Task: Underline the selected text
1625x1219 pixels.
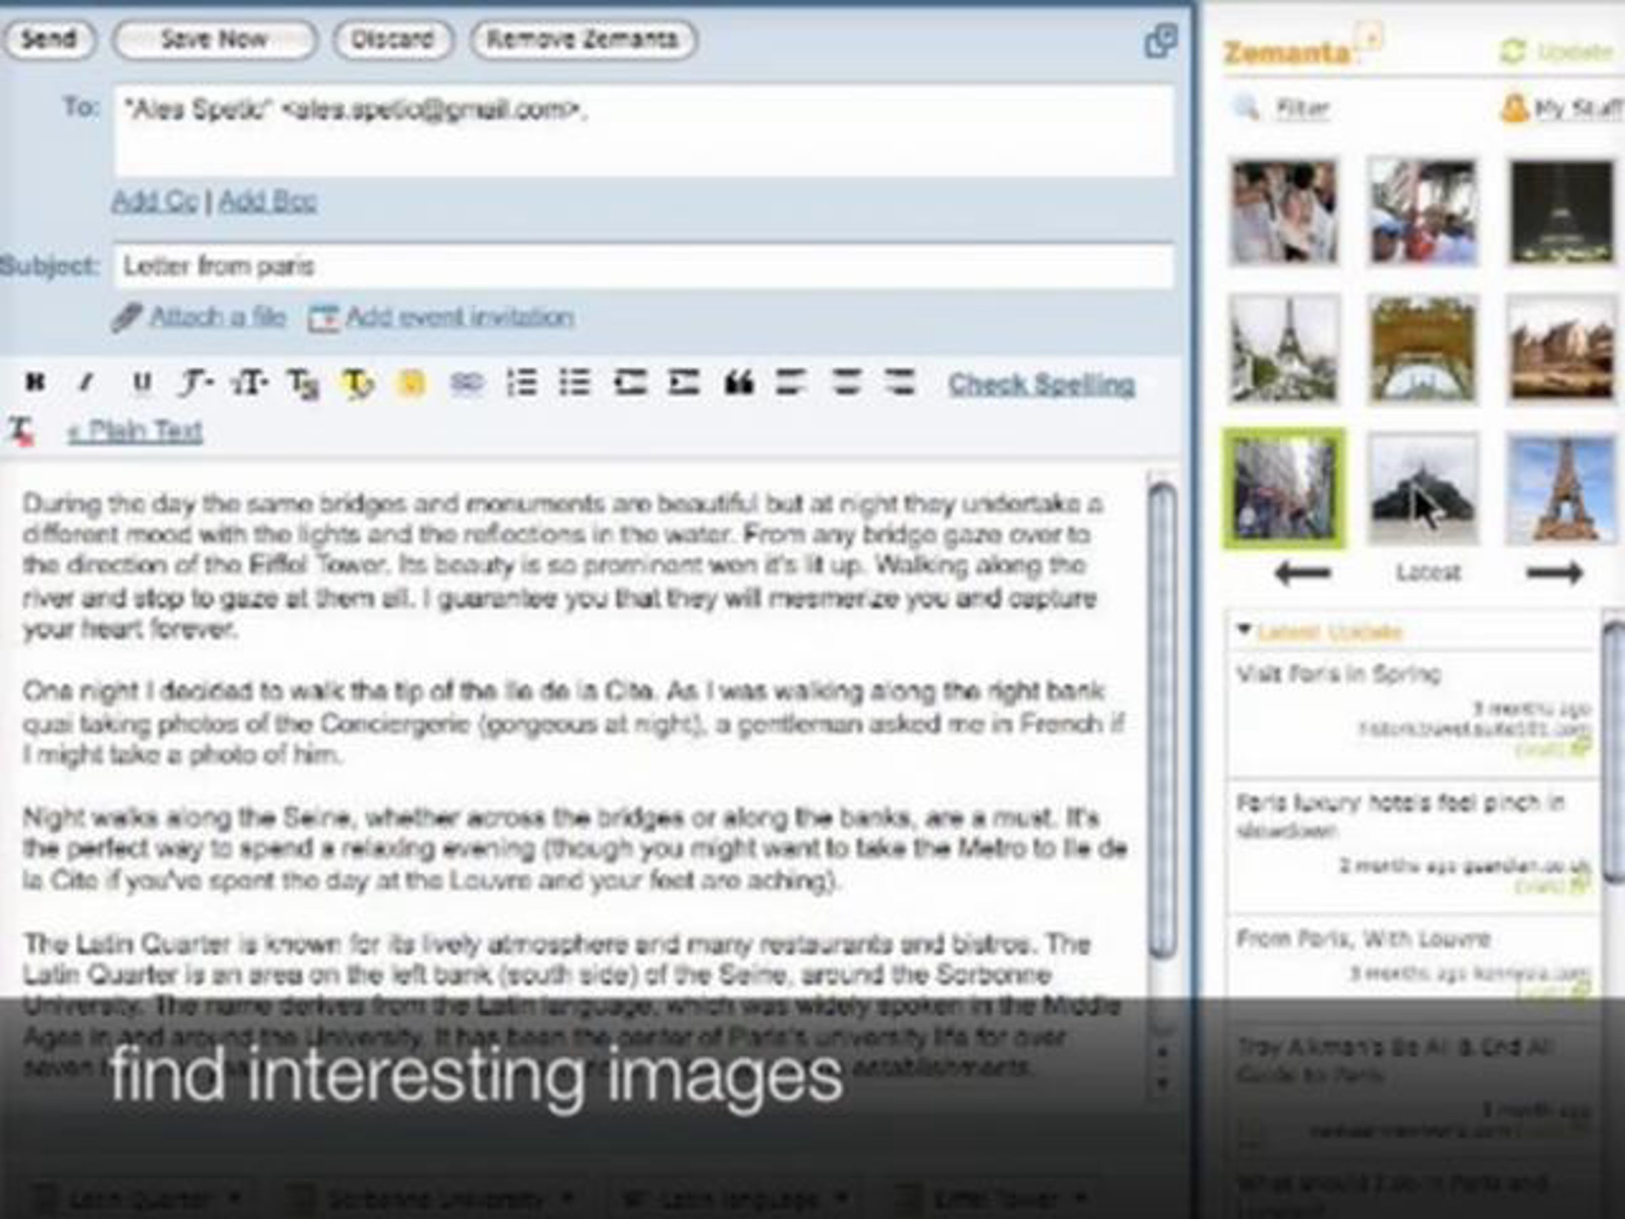Action: coord(142,382)
